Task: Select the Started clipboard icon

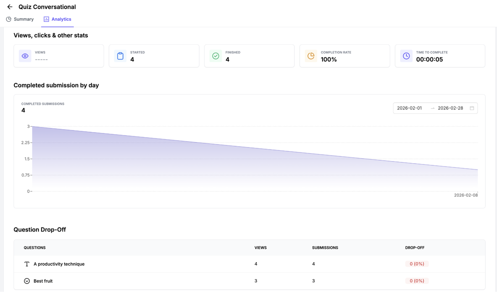Action: tap(120, 56)
